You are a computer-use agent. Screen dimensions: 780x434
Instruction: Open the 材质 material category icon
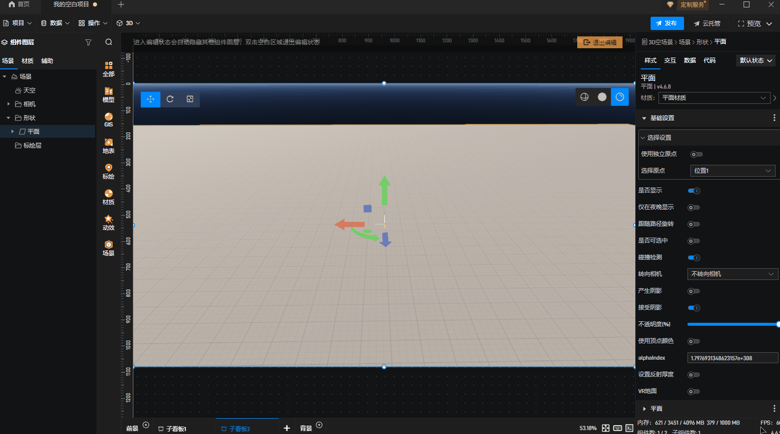tap(108, 197)
